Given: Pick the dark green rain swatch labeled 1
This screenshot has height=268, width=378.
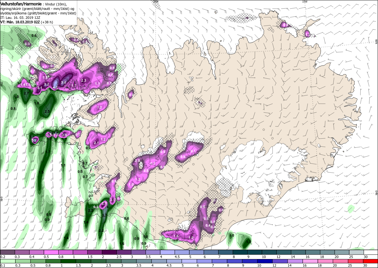Looking at the screenshot, I should [68, 262].
